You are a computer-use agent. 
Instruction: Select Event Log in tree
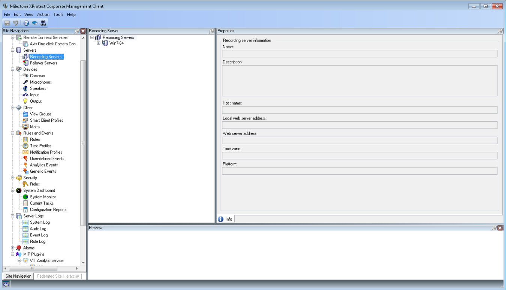(x=39, y=235)
